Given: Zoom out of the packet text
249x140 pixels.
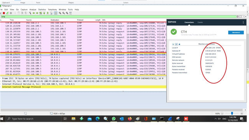Looking at the screenshot, I should [63, 13].
